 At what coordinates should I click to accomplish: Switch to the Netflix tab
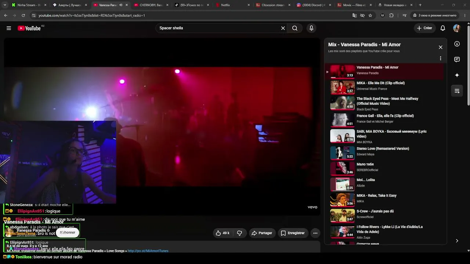point(232,5)
